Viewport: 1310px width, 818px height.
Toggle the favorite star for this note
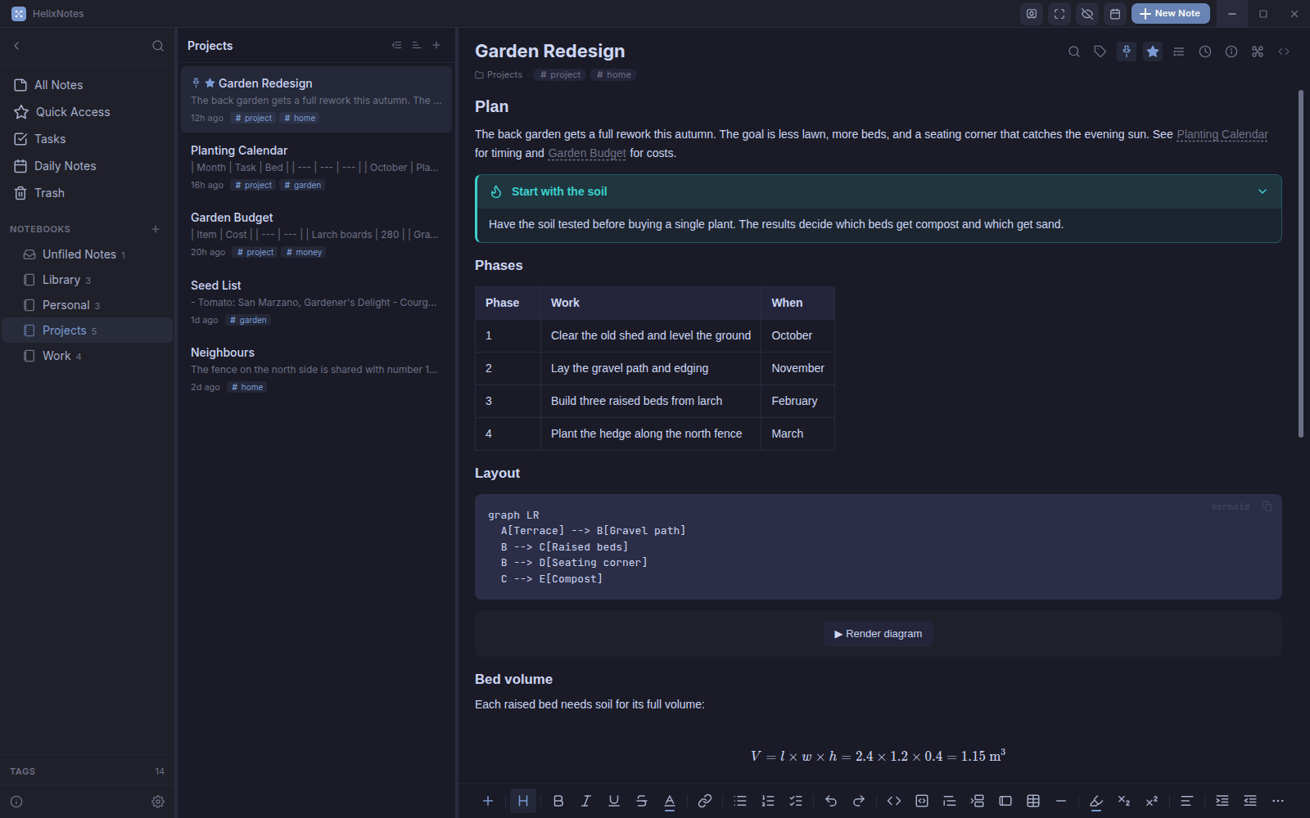[x=1153, y=52]
